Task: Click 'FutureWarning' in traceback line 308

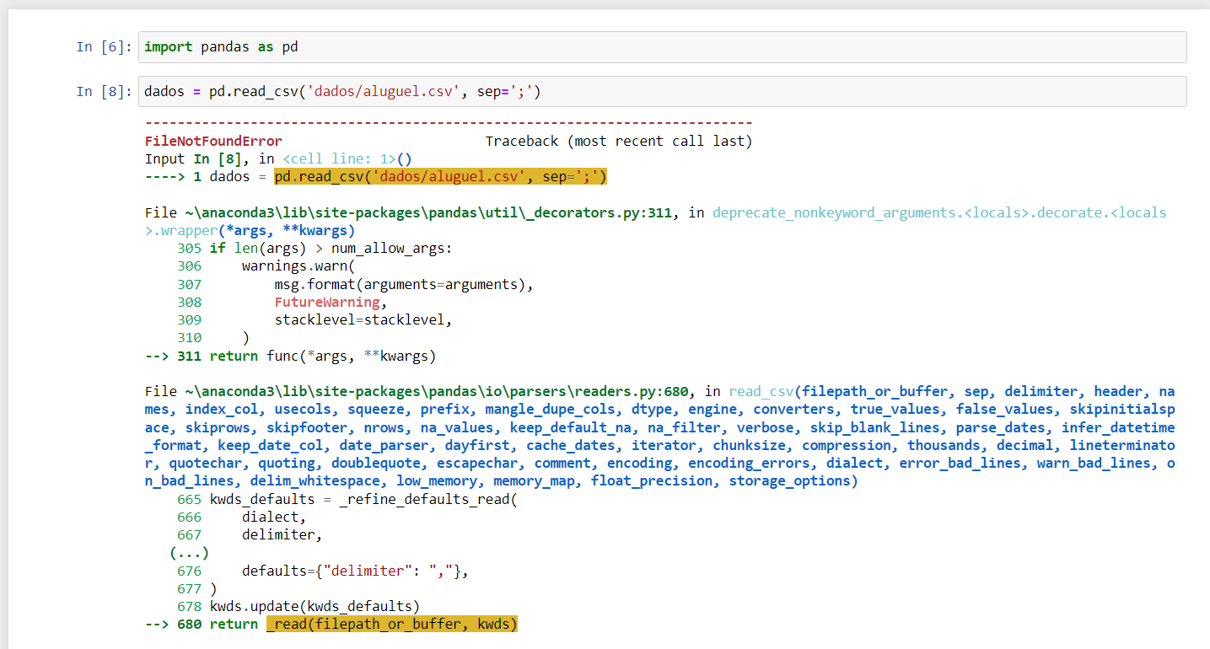Action: (327, 302)
